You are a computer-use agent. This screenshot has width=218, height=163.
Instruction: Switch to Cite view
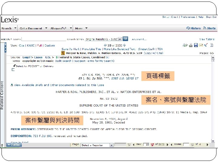(21, 45)
